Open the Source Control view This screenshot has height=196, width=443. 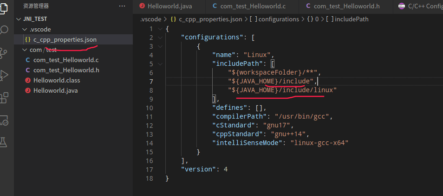point(4,52)
